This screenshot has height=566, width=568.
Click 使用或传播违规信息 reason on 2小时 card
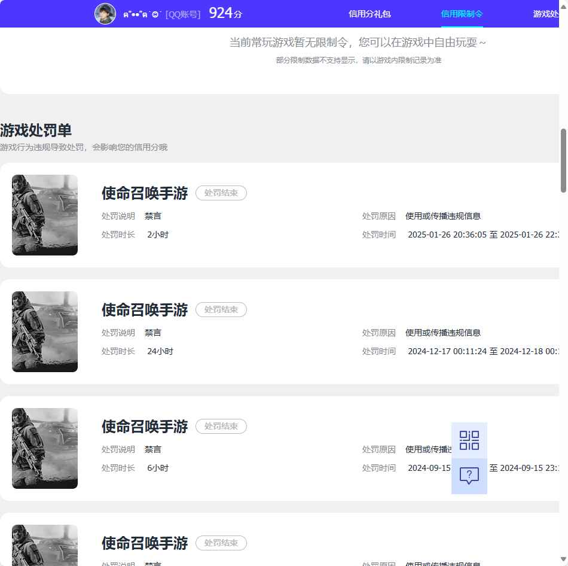point(443,216)
